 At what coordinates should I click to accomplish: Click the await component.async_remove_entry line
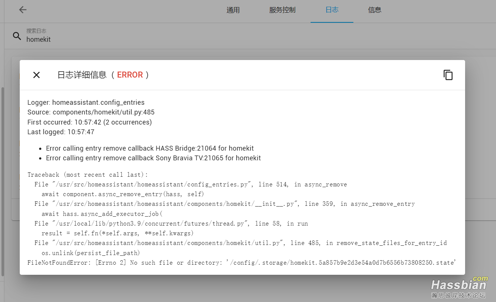click(x=123, y=194)
